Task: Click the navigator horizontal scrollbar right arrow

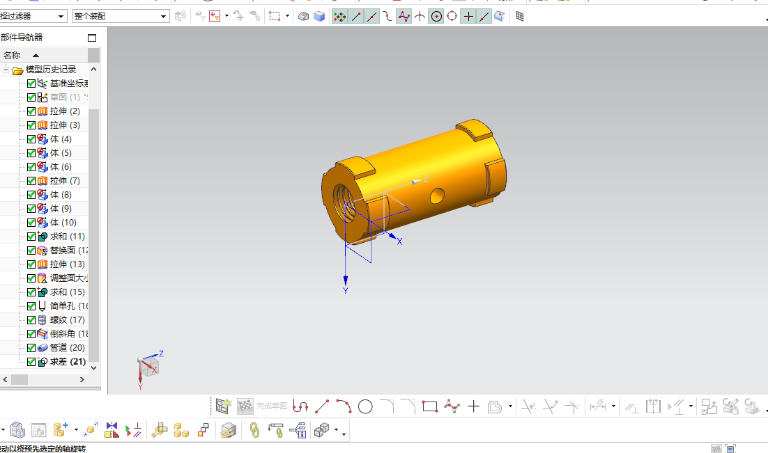Action: pyautogui.click(x=82, y=379)
